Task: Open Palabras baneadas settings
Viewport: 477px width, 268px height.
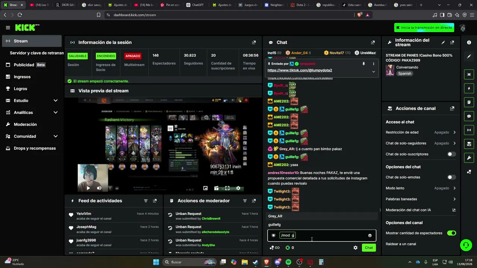Action: click(421, 199)
